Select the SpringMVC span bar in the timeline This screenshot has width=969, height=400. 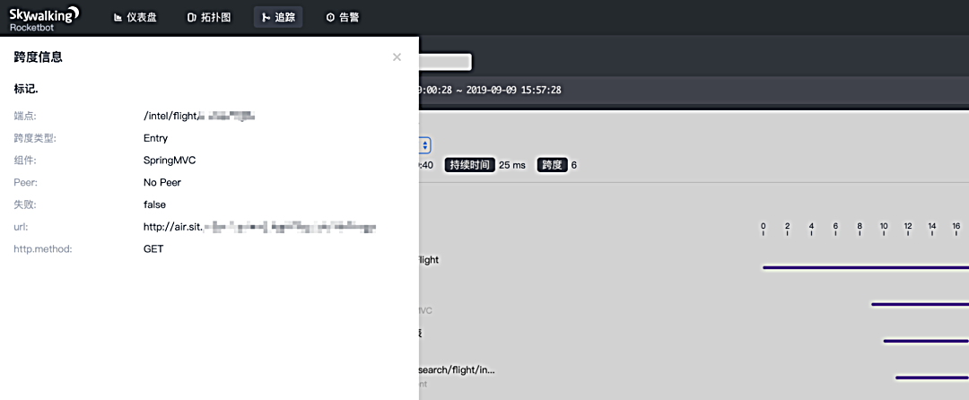(921, 304)
